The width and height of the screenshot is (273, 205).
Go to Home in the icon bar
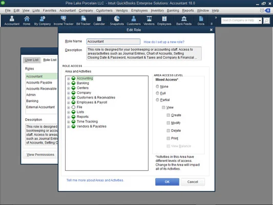coord(27,20)
